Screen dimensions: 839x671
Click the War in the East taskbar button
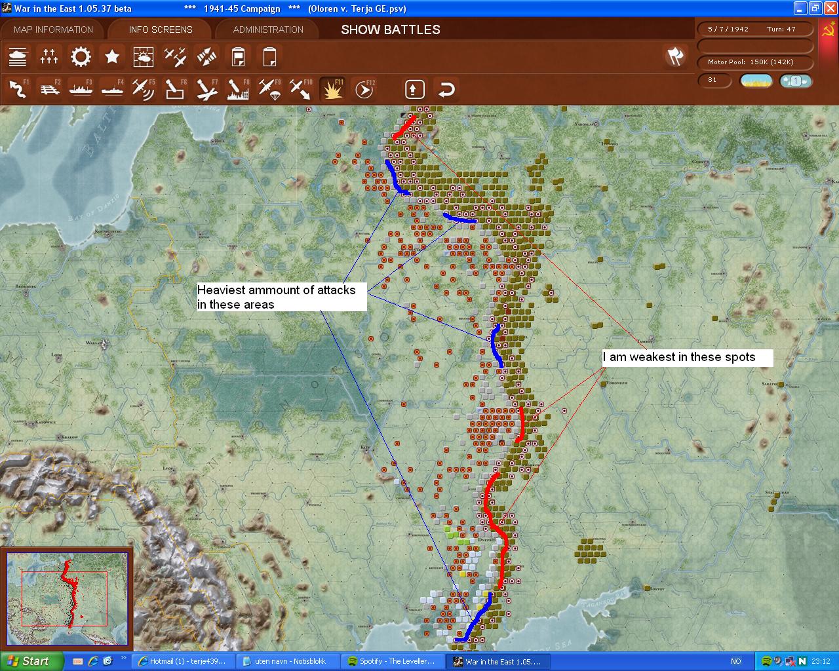click(499, 661)
